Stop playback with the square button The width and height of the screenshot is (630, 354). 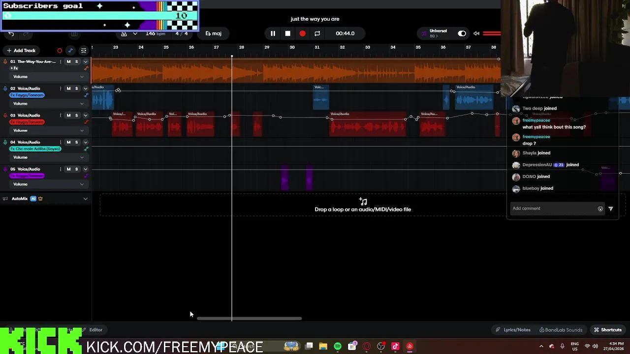287,33
